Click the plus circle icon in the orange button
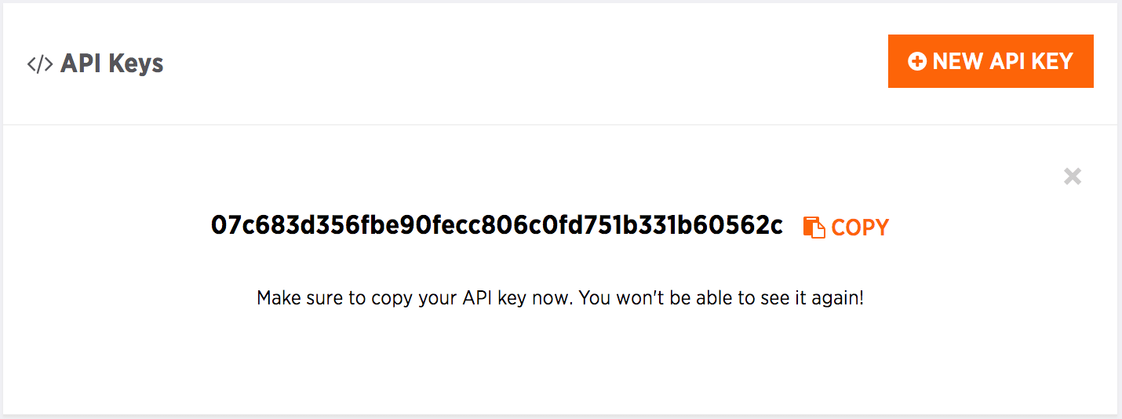 click(x=916, y=61)
